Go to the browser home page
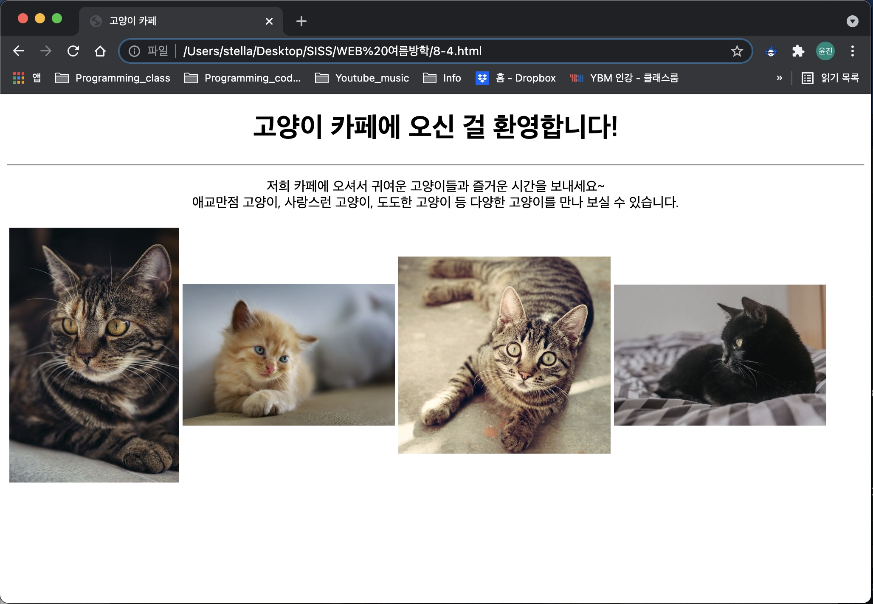Viewport: 873px width, 604px height. 100,51
